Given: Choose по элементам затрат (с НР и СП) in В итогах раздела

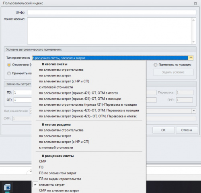Looking at the screenshot, I should pyautogui.click(x=64, y=142).
